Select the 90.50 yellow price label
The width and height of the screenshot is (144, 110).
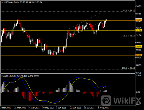(x=139, y=47)
